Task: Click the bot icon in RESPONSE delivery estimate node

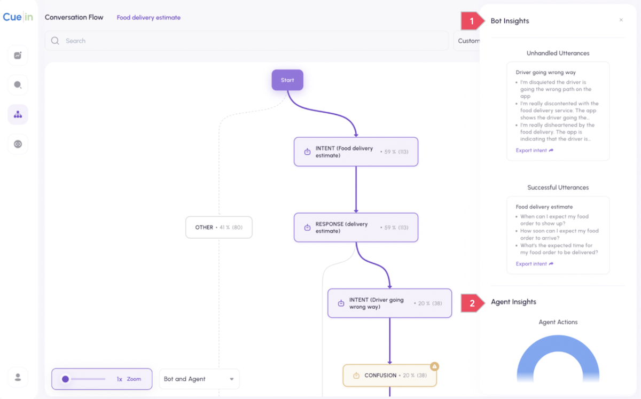Action: 307,228
